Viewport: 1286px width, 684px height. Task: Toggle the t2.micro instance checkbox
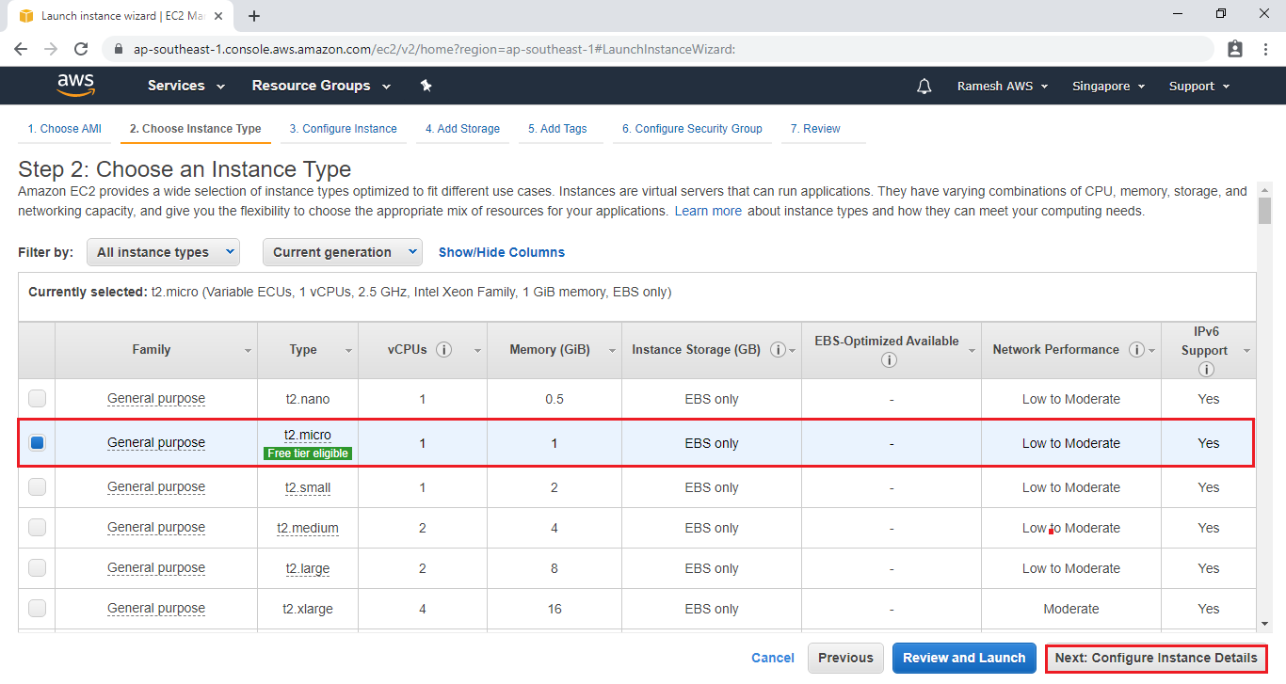tap(37, 442)
